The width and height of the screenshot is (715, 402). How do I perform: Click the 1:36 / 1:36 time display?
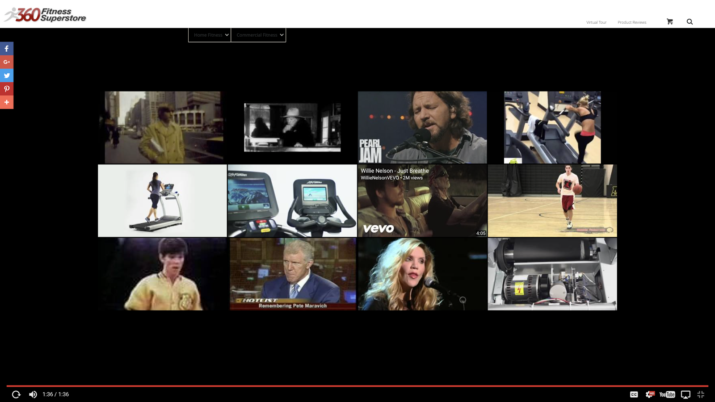pos(55,394)
